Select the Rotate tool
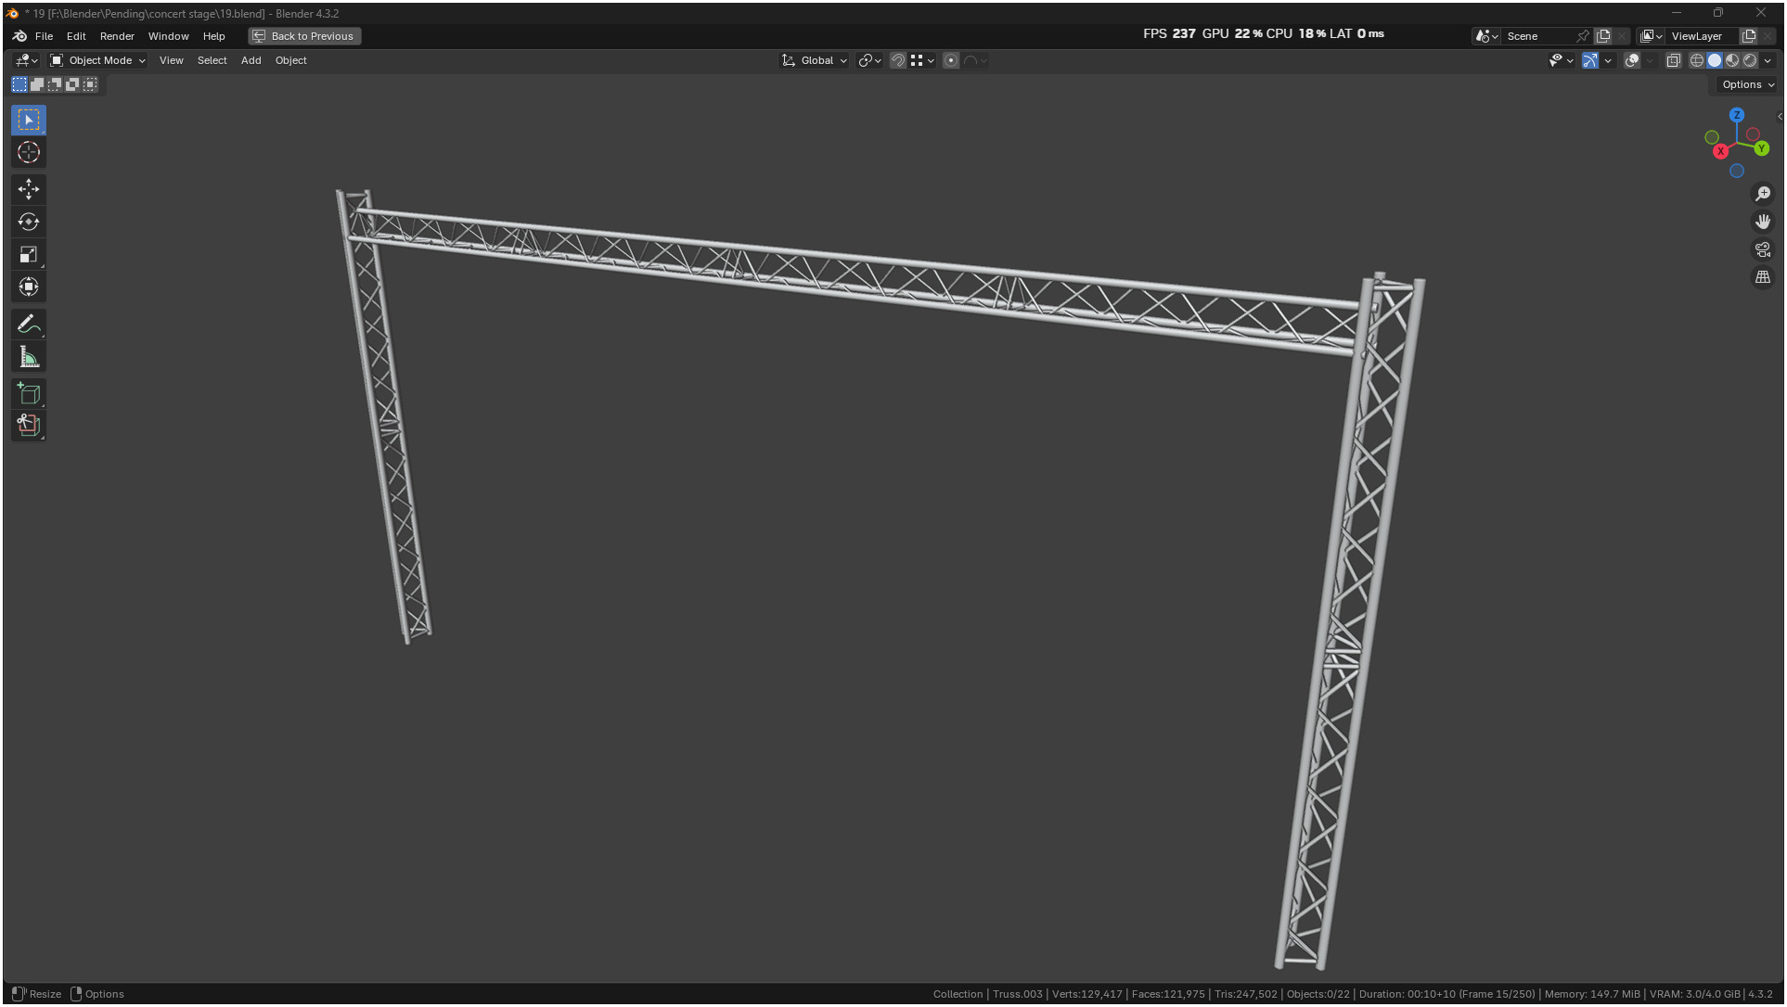The width and height of the screenshot is (1787, 1007). [29, 222]
